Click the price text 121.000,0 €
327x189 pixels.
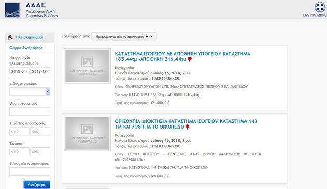(x=159, y=103)
